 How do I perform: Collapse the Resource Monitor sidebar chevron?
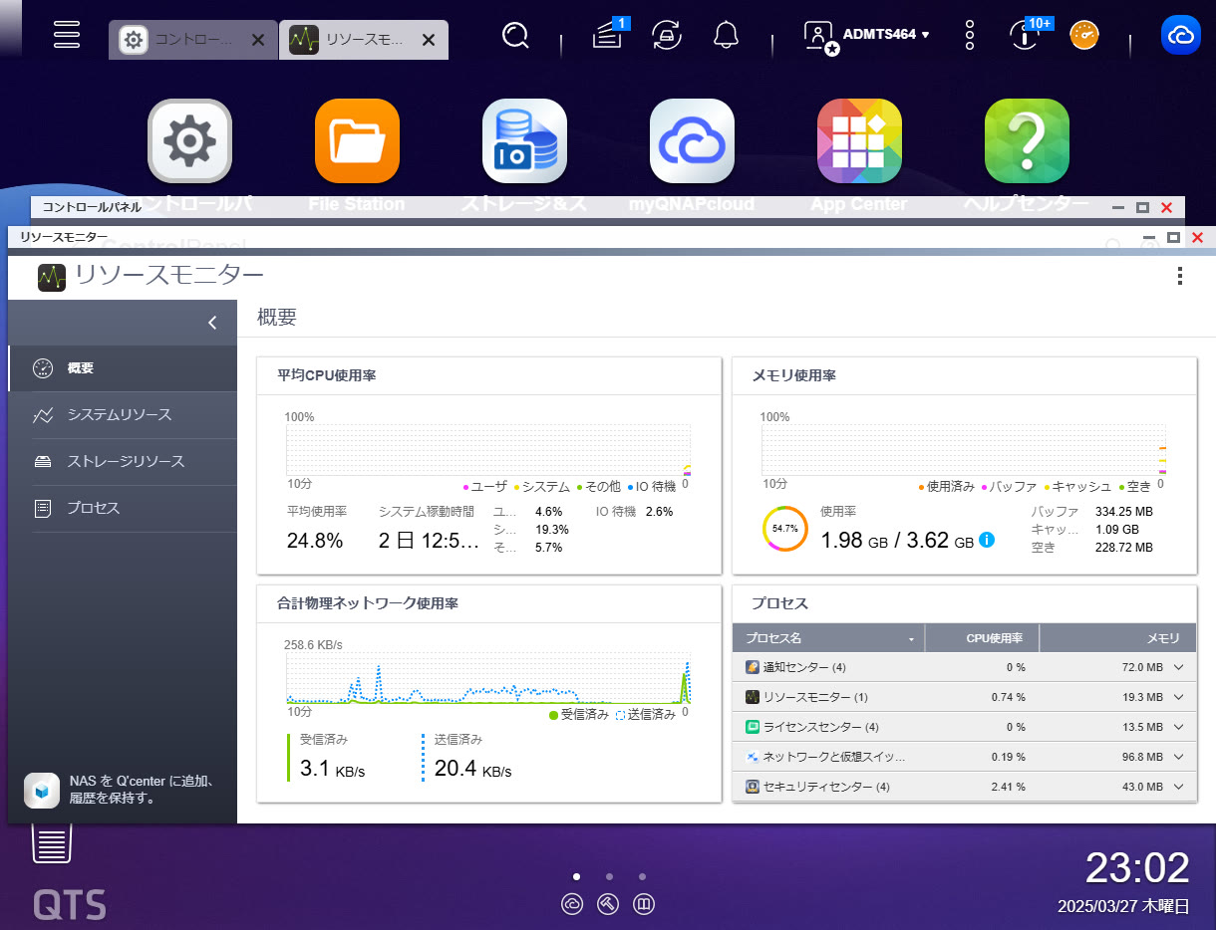(212, 323)
